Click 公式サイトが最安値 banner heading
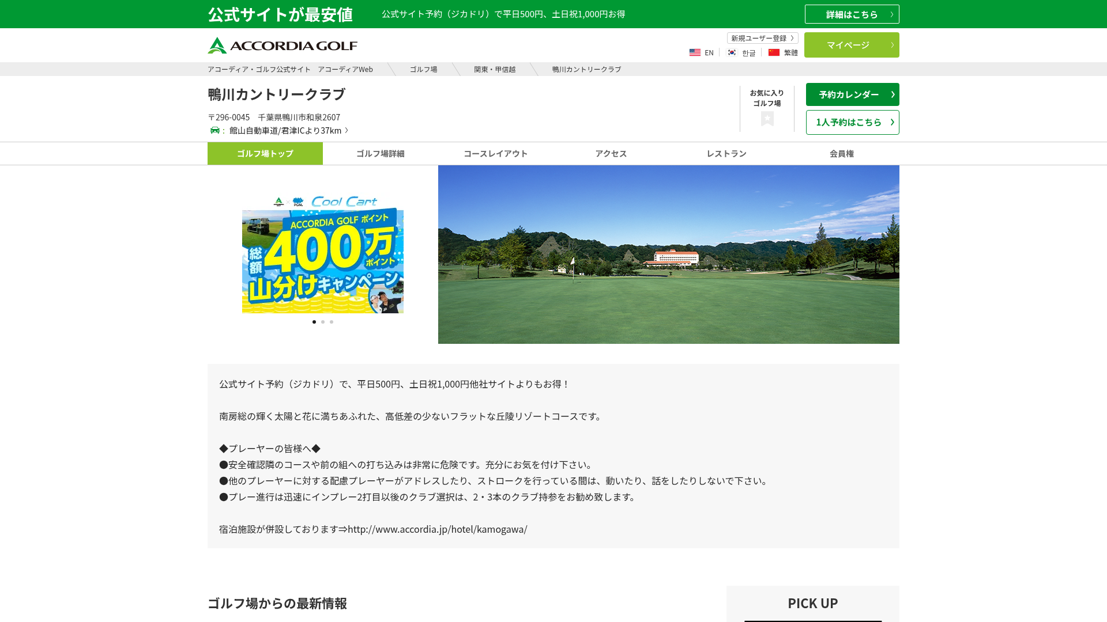This screenshot has height=622, width=1107. coord(280,14)
